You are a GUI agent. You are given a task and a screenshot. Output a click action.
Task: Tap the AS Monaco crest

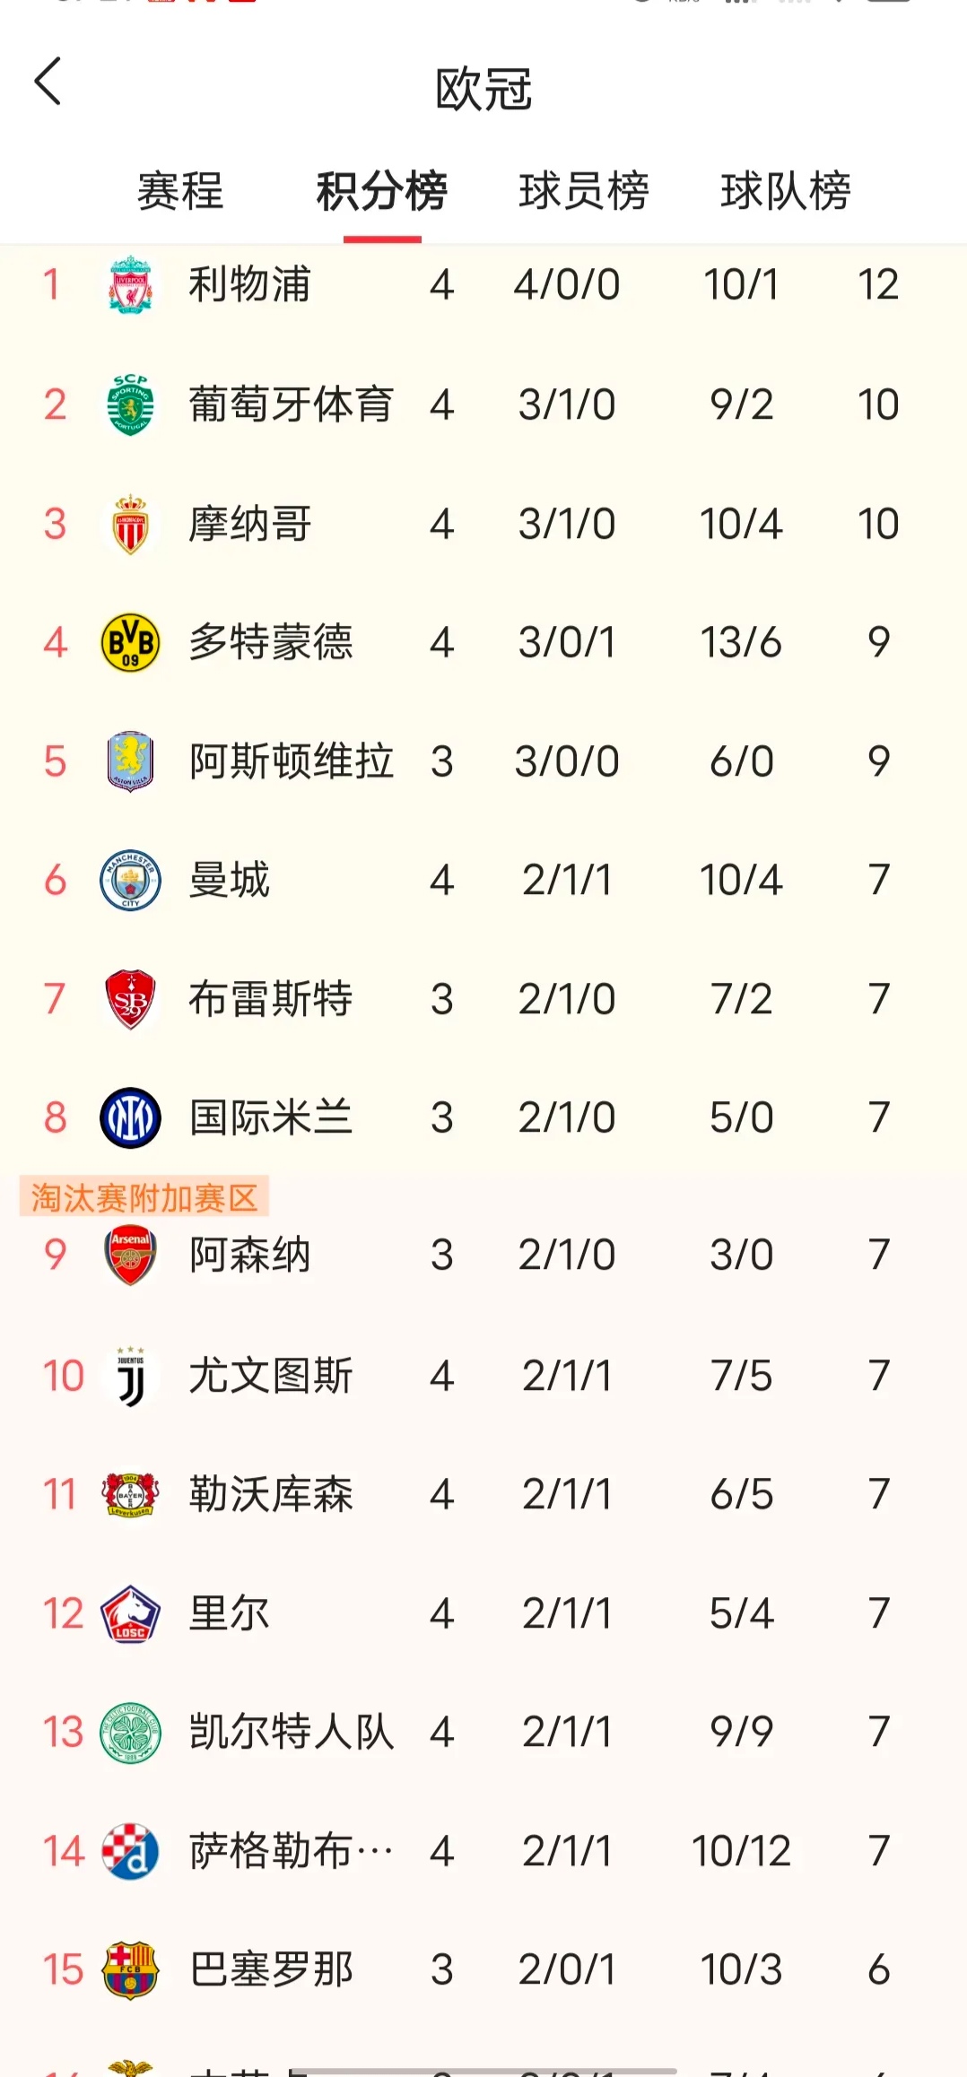click(130, 524)
